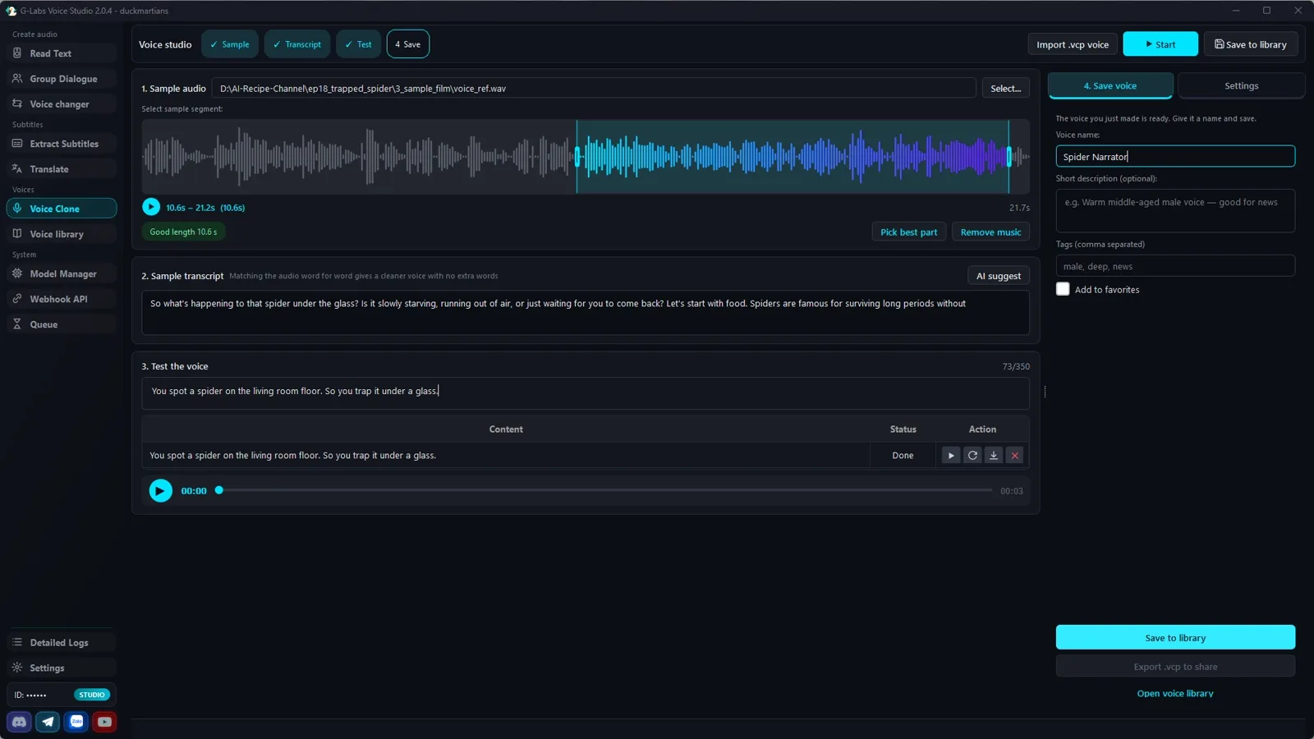Image resolution: width=1314 pixels, height=739 pixels.
Task: Click Pick best part
Action: 909,232
